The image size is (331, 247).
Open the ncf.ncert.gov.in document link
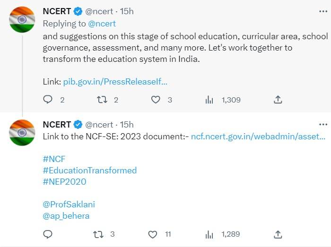pos(258,136)
